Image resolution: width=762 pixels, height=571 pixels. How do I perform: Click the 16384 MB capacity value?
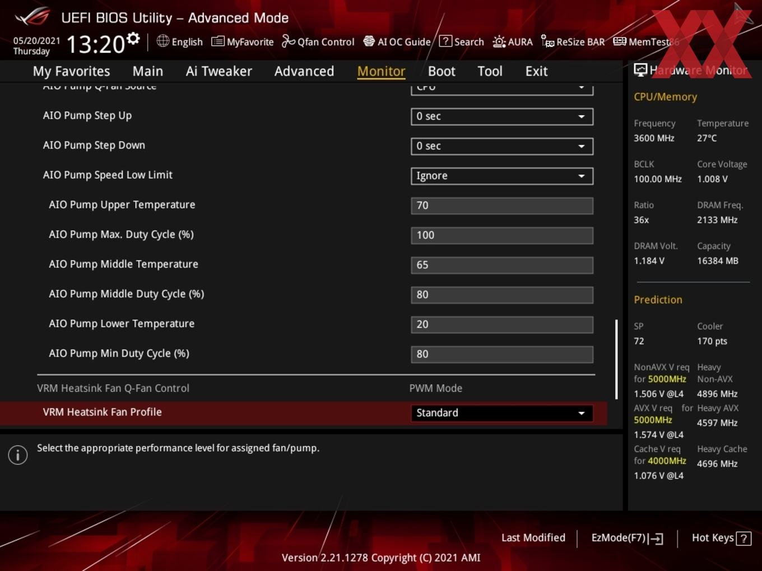[x=718, y=261]
